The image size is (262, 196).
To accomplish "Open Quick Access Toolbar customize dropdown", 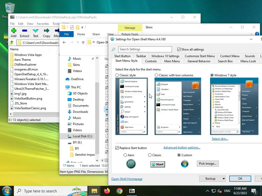I will (x=82, y=27).
